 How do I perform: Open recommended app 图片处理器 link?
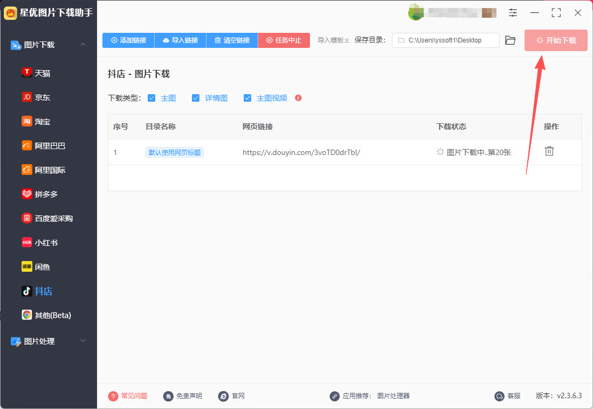tap(394, 396)
